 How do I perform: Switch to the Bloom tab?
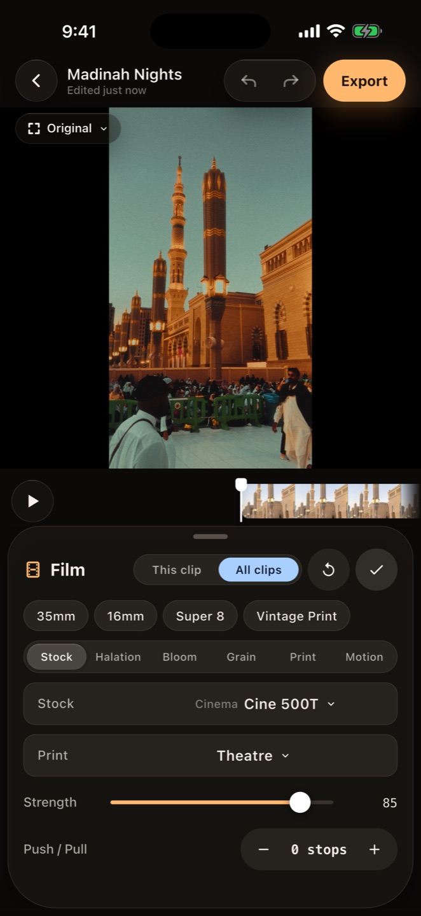179,657
